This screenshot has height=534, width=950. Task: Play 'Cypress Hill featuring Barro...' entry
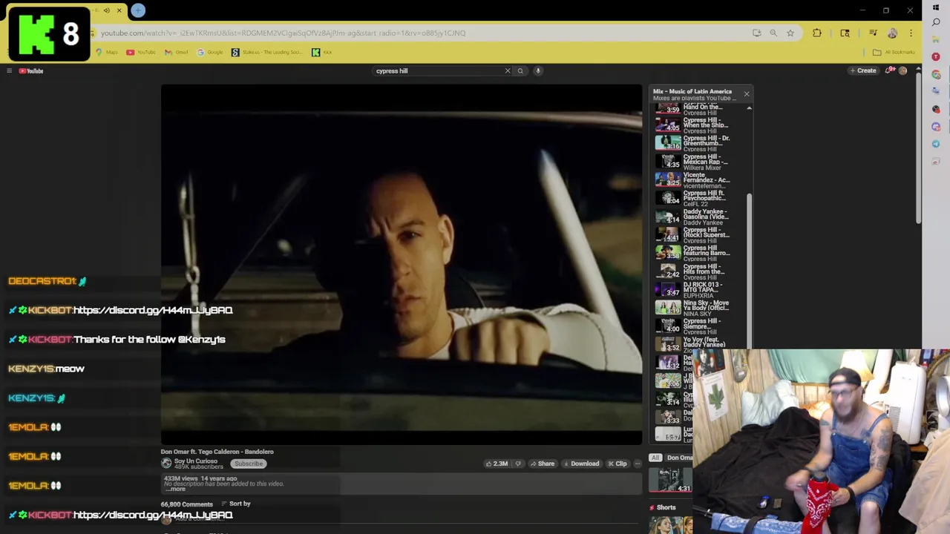click(698, 253)
